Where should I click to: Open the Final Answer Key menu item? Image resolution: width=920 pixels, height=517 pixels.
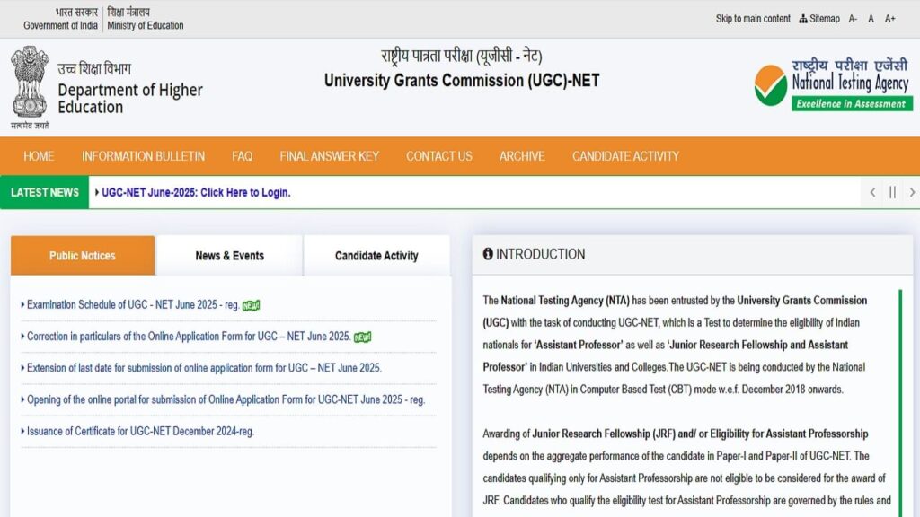click(x=329, y=156)
